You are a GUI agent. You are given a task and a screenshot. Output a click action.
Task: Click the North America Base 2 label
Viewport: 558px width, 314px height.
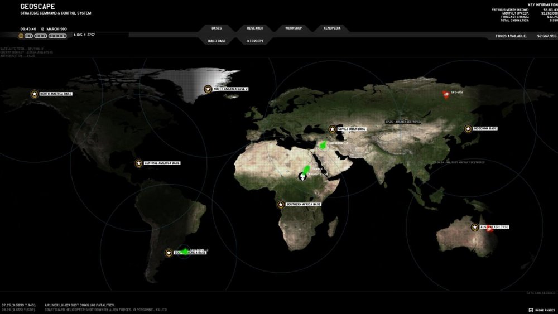tap(230, 89)
